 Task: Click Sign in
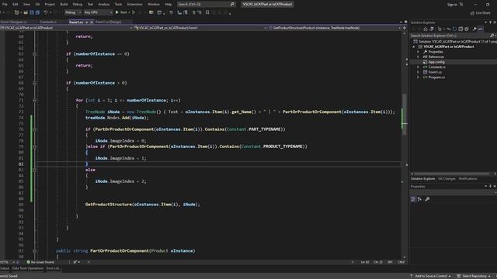tap(452, 5)
